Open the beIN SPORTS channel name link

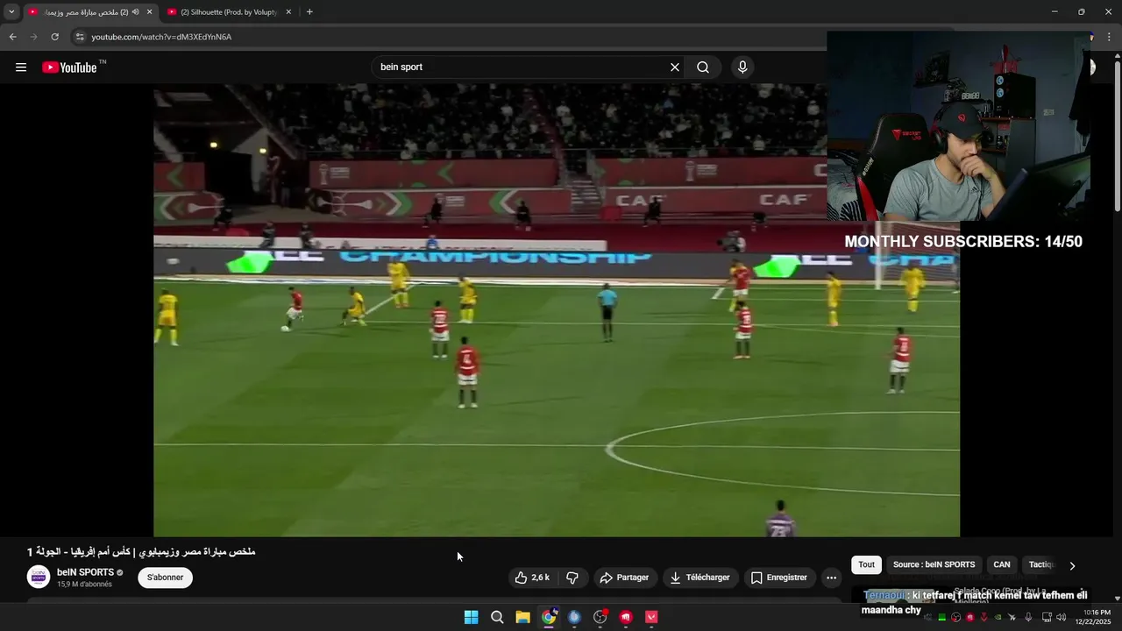pyautogui.click(x=85, y=572)
